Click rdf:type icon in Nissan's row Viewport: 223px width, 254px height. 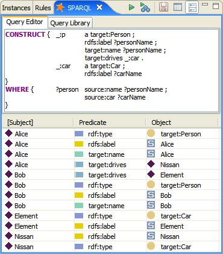(x=79, y=247)
